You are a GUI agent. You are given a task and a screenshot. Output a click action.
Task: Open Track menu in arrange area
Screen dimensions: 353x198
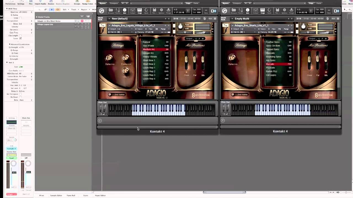(x=74, y=9)
